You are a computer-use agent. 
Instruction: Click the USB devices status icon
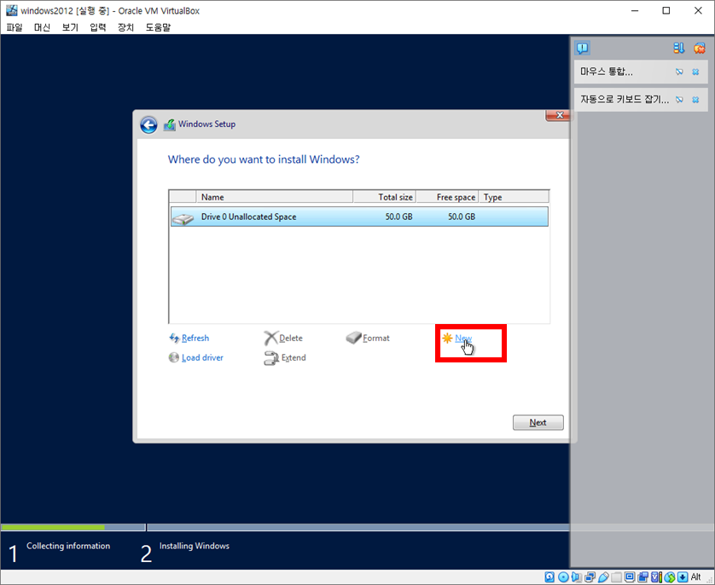(x=604, y=577)
